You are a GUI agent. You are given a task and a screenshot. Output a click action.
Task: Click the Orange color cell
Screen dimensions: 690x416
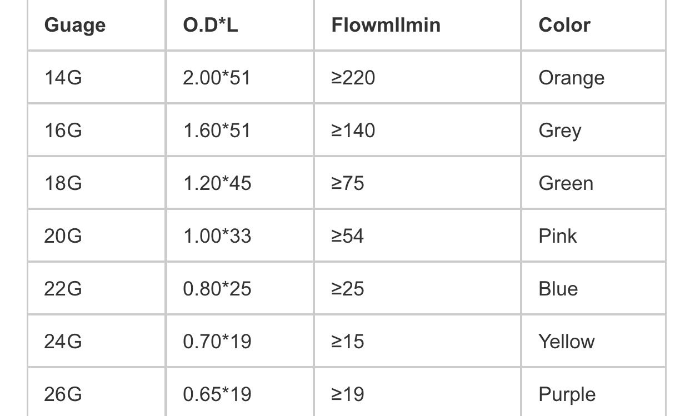coord(571,78)
